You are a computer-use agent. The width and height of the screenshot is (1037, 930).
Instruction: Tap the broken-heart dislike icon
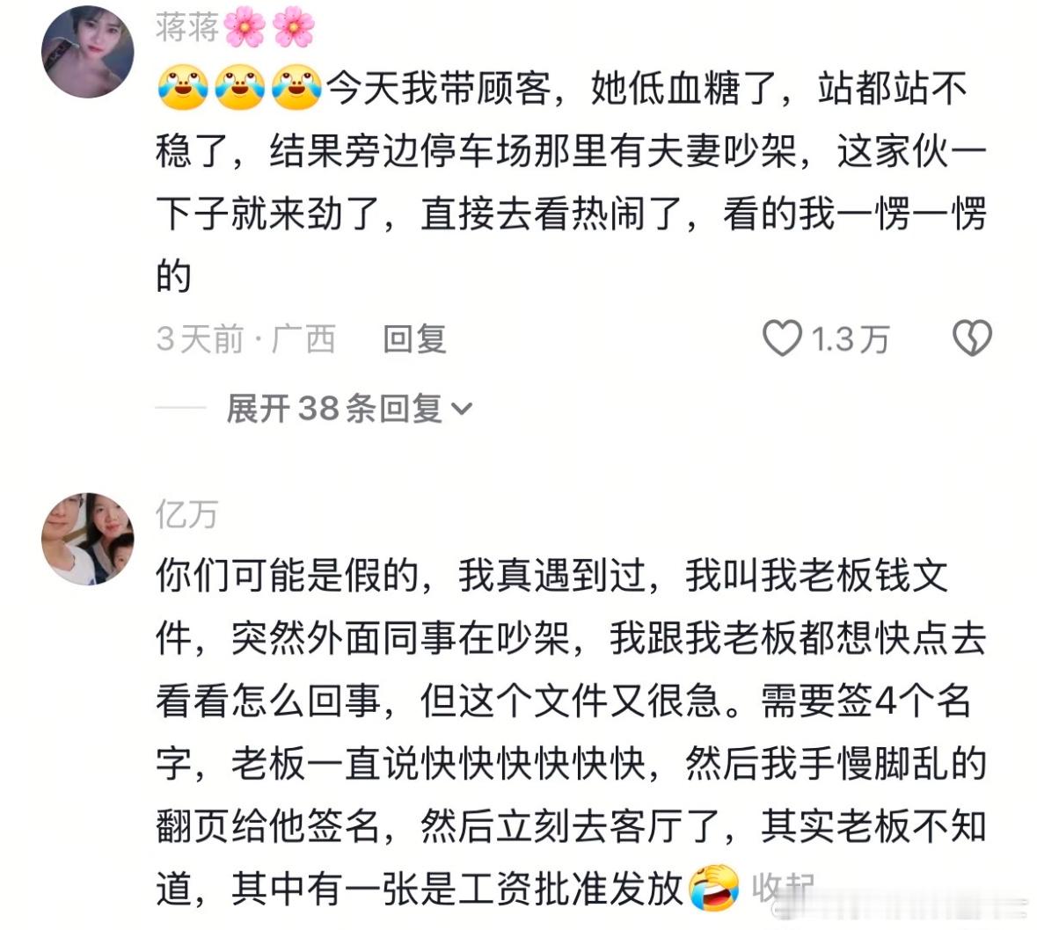972,338
